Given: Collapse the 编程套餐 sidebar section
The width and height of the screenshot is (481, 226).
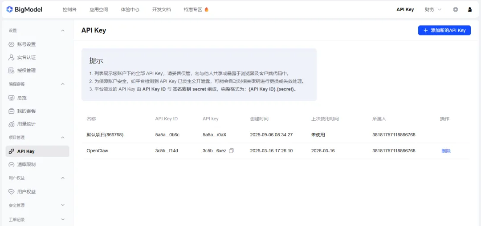Looking at the screenshot, I should pyautogui.click(x=63, y=84).
